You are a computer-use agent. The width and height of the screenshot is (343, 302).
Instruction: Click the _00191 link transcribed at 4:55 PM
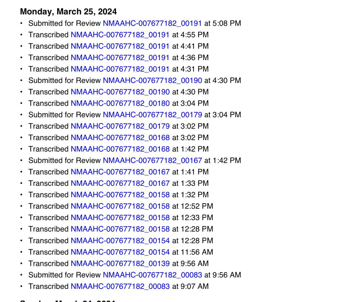click(x=120, y=35)
